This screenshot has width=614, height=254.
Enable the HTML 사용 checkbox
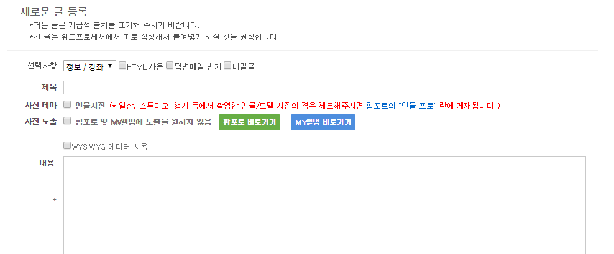pyautogui.click(x=122, y=66)
